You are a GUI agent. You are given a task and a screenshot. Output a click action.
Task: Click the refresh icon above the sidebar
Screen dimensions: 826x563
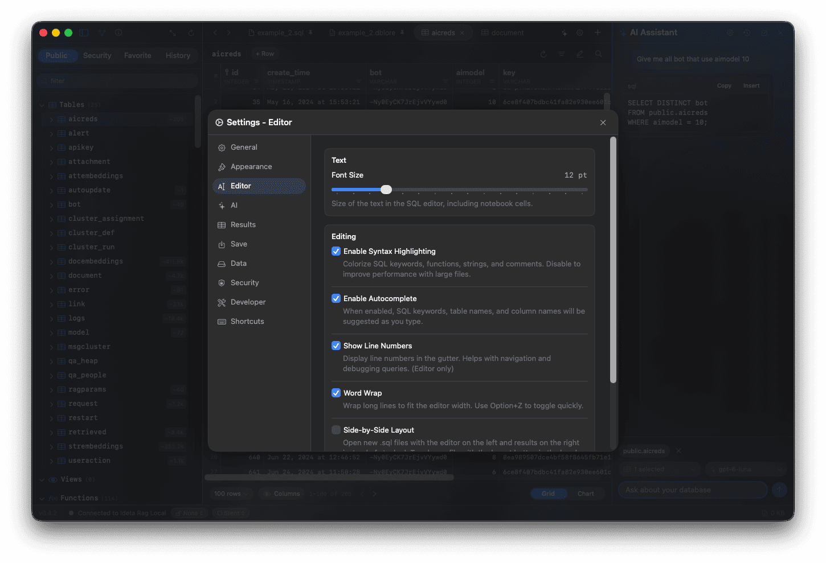pyautogui.click(x=191, y=33)
